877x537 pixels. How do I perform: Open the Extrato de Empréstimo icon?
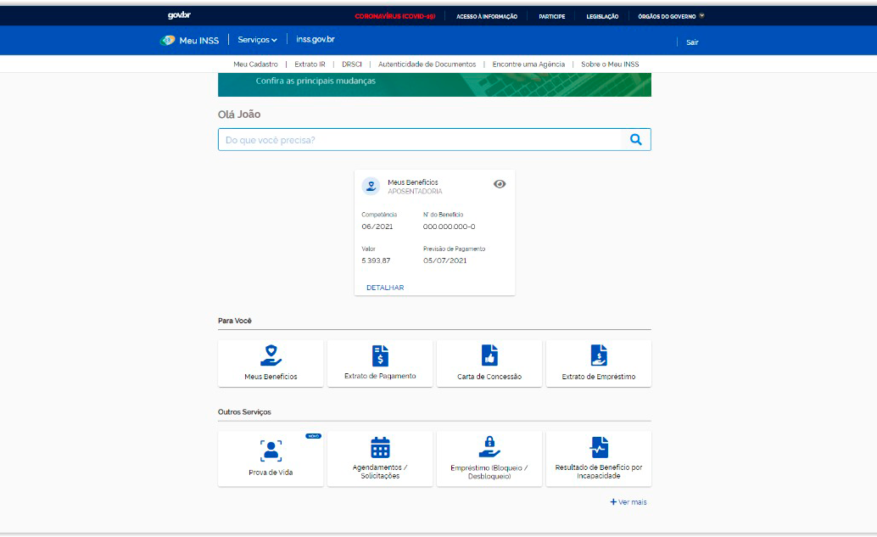click(x=599, y=355)
